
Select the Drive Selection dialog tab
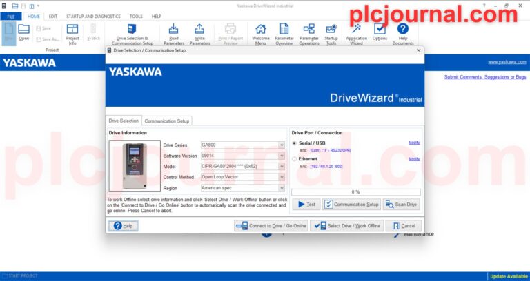pos(124,121)
